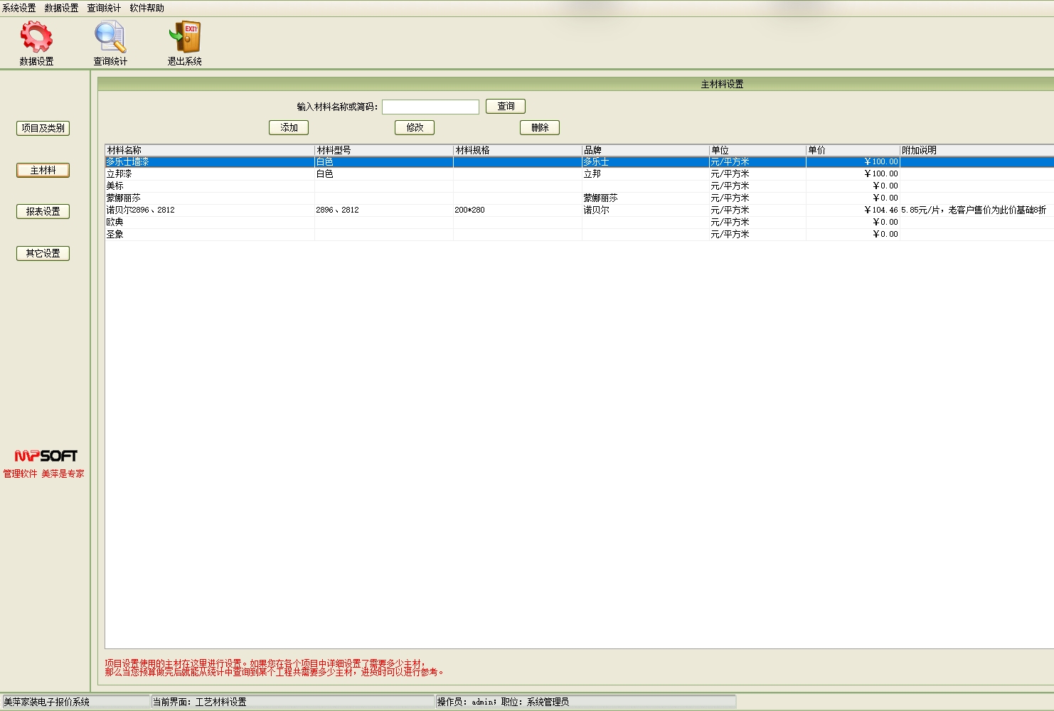The width and height of the screenshot is (1054, 711).
Task: Open 查询统计 magnifier toolbar icon
Action: click(110, 38)
